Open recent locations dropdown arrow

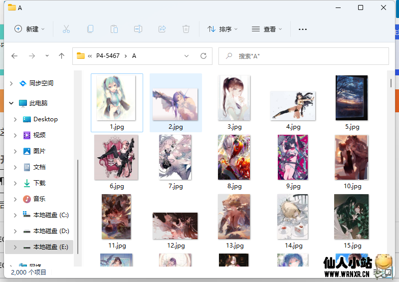(x=47, y=56)
